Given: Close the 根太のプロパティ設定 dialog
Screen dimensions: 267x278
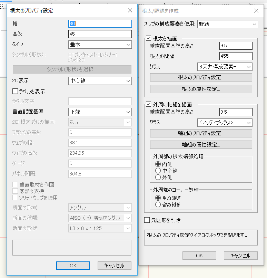Looking at the screenshot, I should point(130,10).
